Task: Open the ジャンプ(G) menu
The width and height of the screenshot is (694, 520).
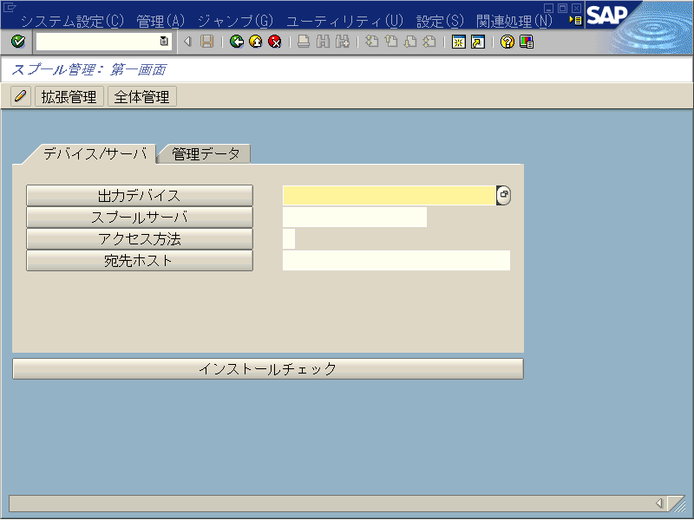Action: tap(235, 21)
